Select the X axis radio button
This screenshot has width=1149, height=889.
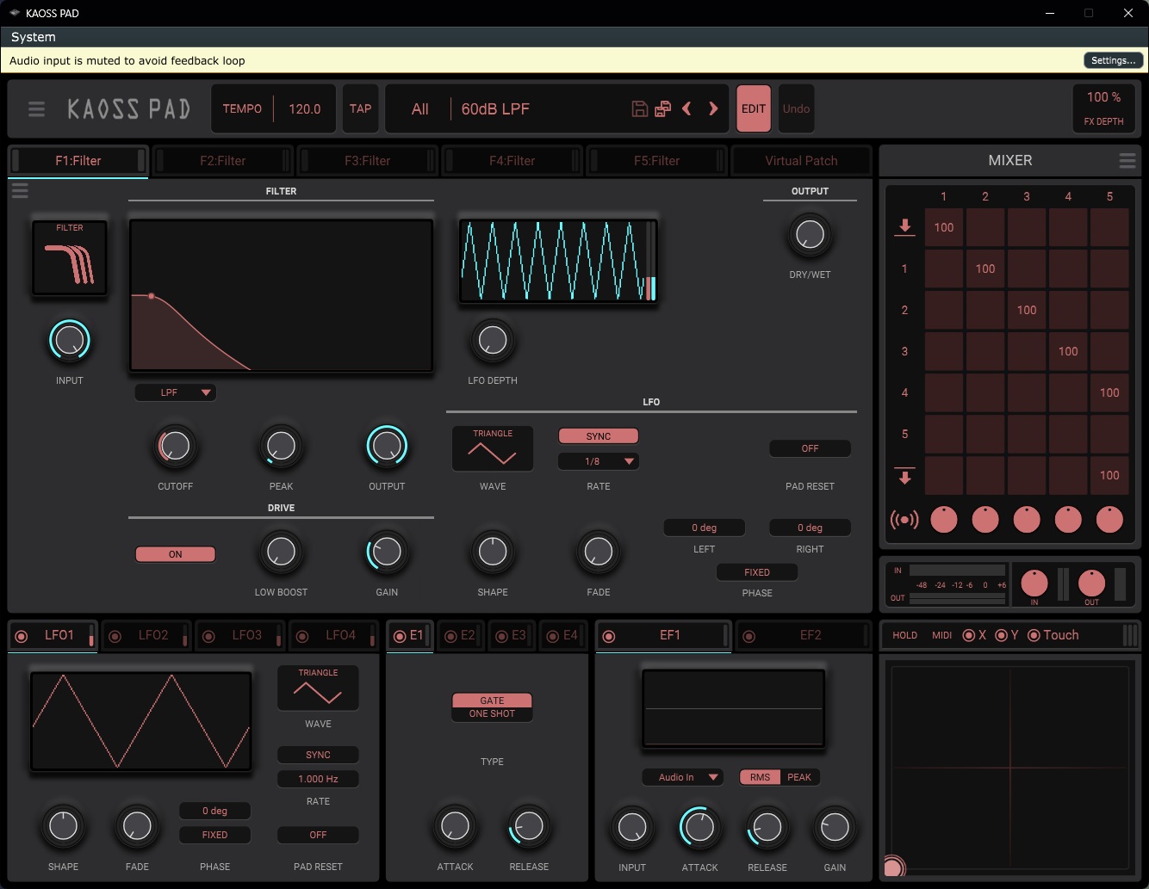(x=969, y=635)
